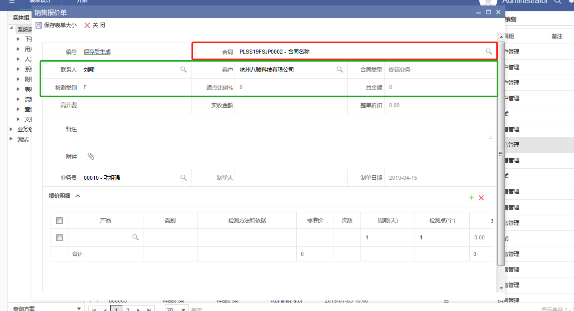Open salesperson lookup in 业务员 field
Screen dimensions: 574x311
183,178
